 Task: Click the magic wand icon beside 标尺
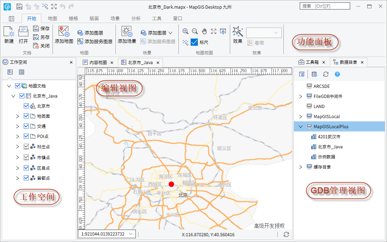[x=185, y=42]
